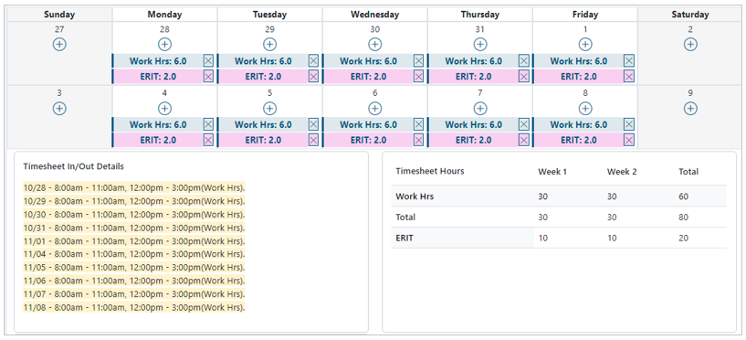The height and width of the screenshot is (340, 746).
Task: Delete ERIT entry on Thursday 31
Action: pyautogui.click(x=524, y=76)
